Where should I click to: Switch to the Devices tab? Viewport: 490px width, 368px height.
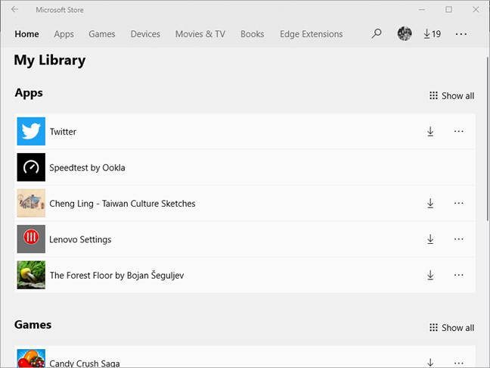145,34
